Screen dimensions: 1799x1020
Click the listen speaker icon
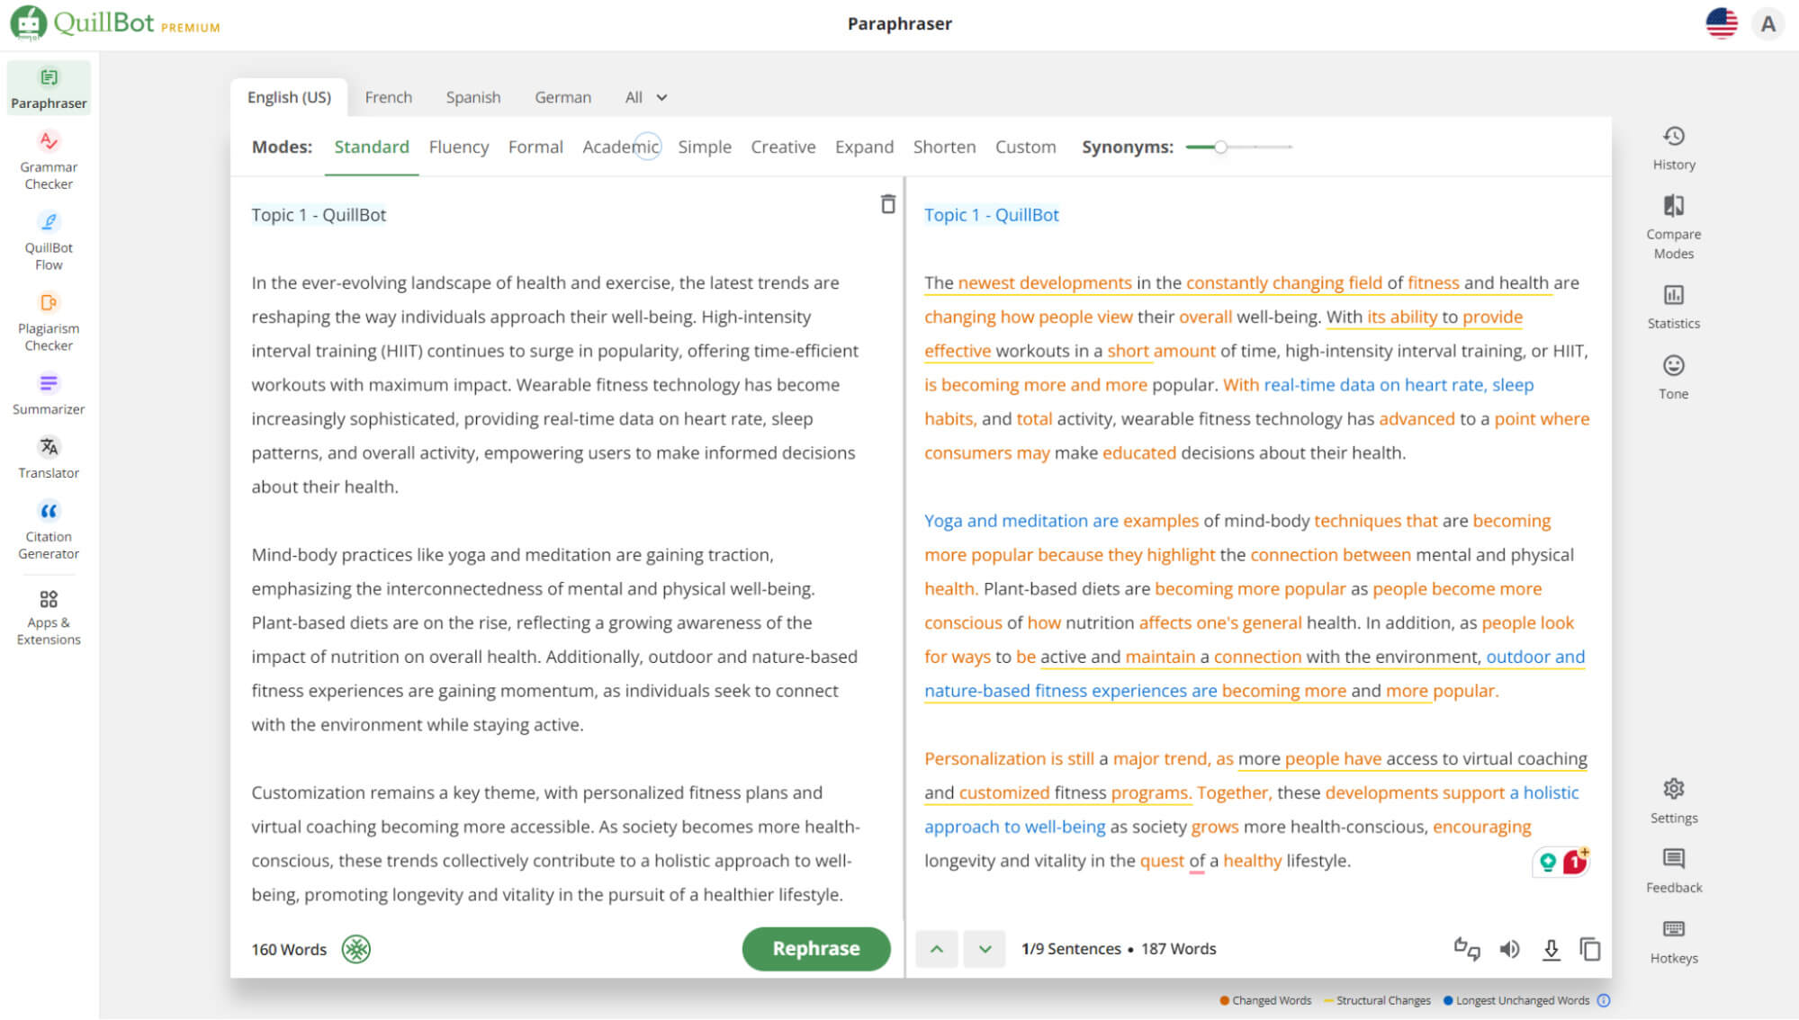(x=1509, y=949)
